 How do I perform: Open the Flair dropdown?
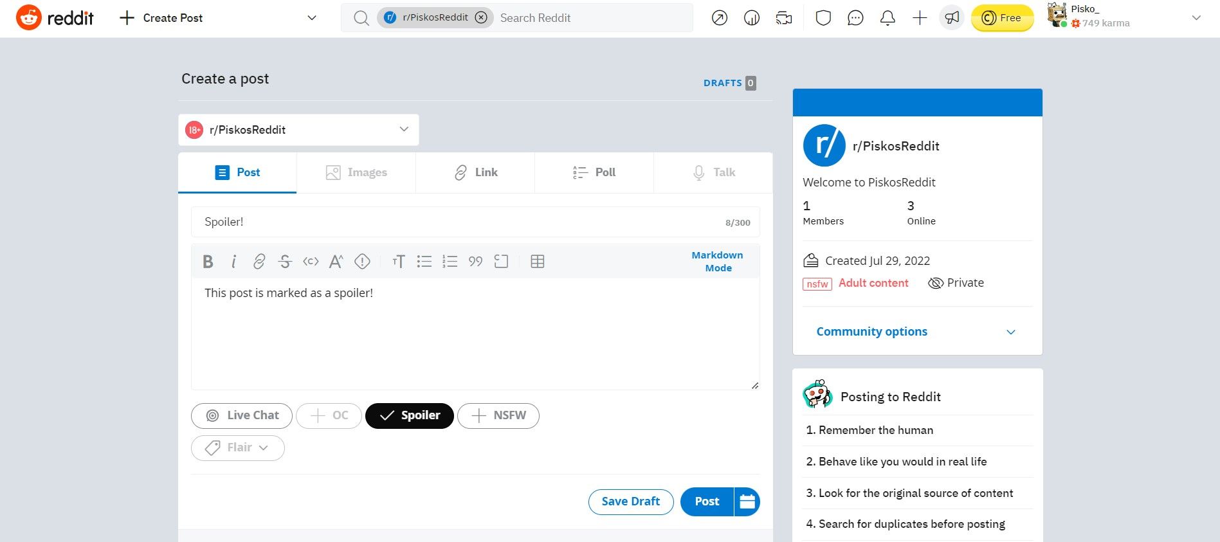point(238,447)
